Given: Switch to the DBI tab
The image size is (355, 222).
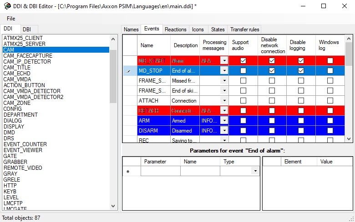Looking at the screenshot, I should 27,30.
